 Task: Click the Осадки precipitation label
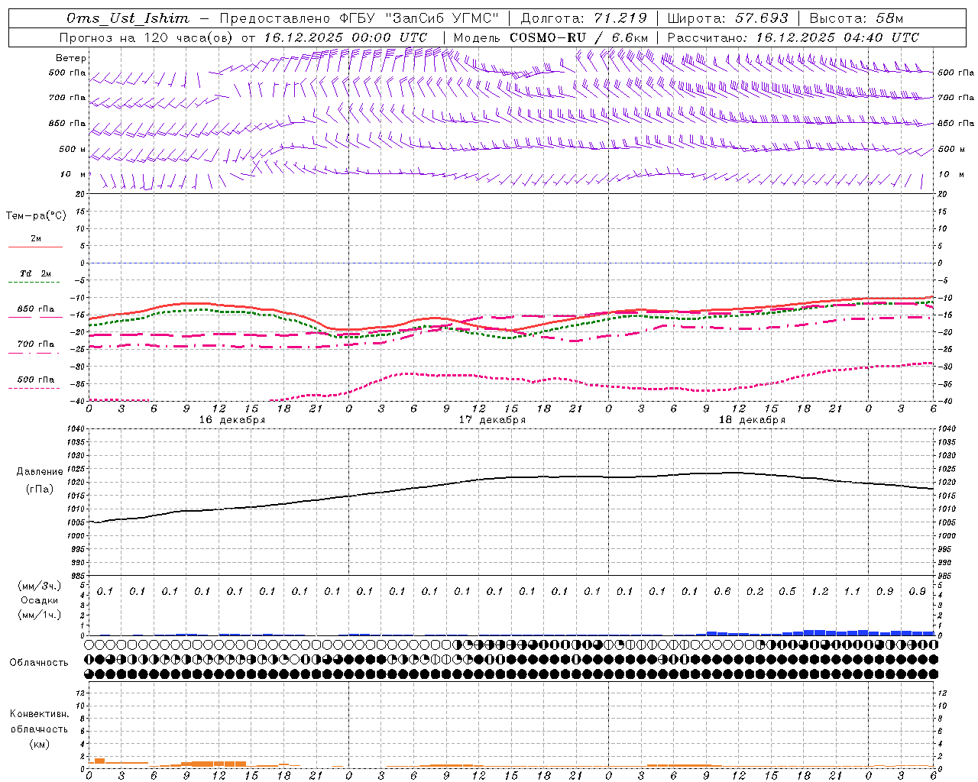(x=40, y=600)
